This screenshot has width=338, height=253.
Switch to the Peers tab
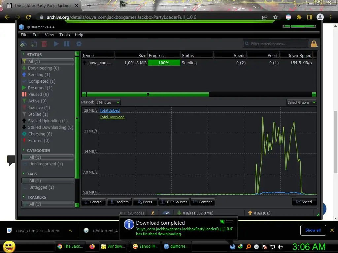tap(145, 202)
